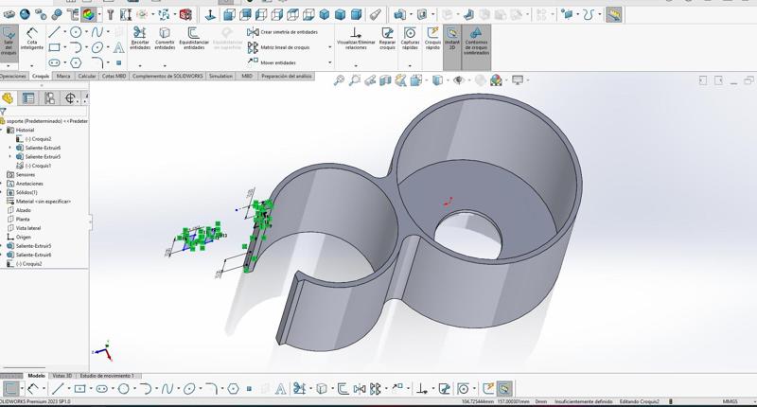Click Convertir entidades tool
757x407 pixels.
(165, 38)
